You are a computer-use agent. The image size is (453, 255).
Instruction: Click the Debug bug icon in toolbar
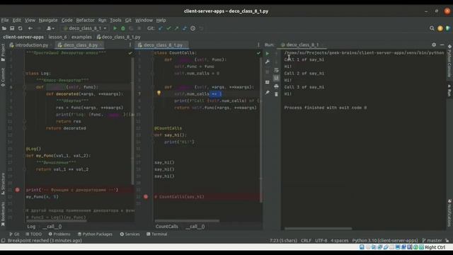pos(123,28)
